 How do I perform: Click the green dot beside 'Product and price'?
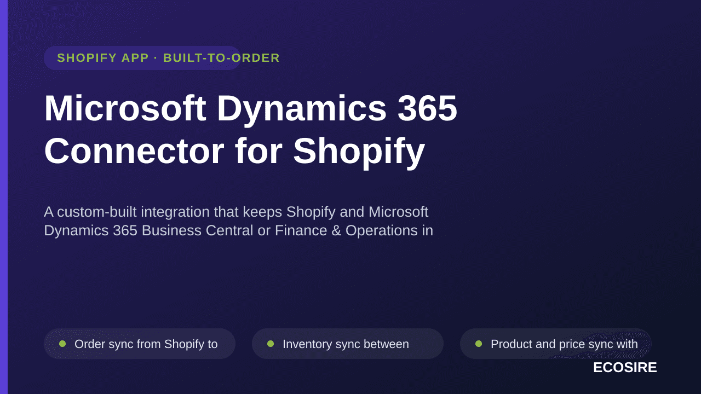click(479, 344)
